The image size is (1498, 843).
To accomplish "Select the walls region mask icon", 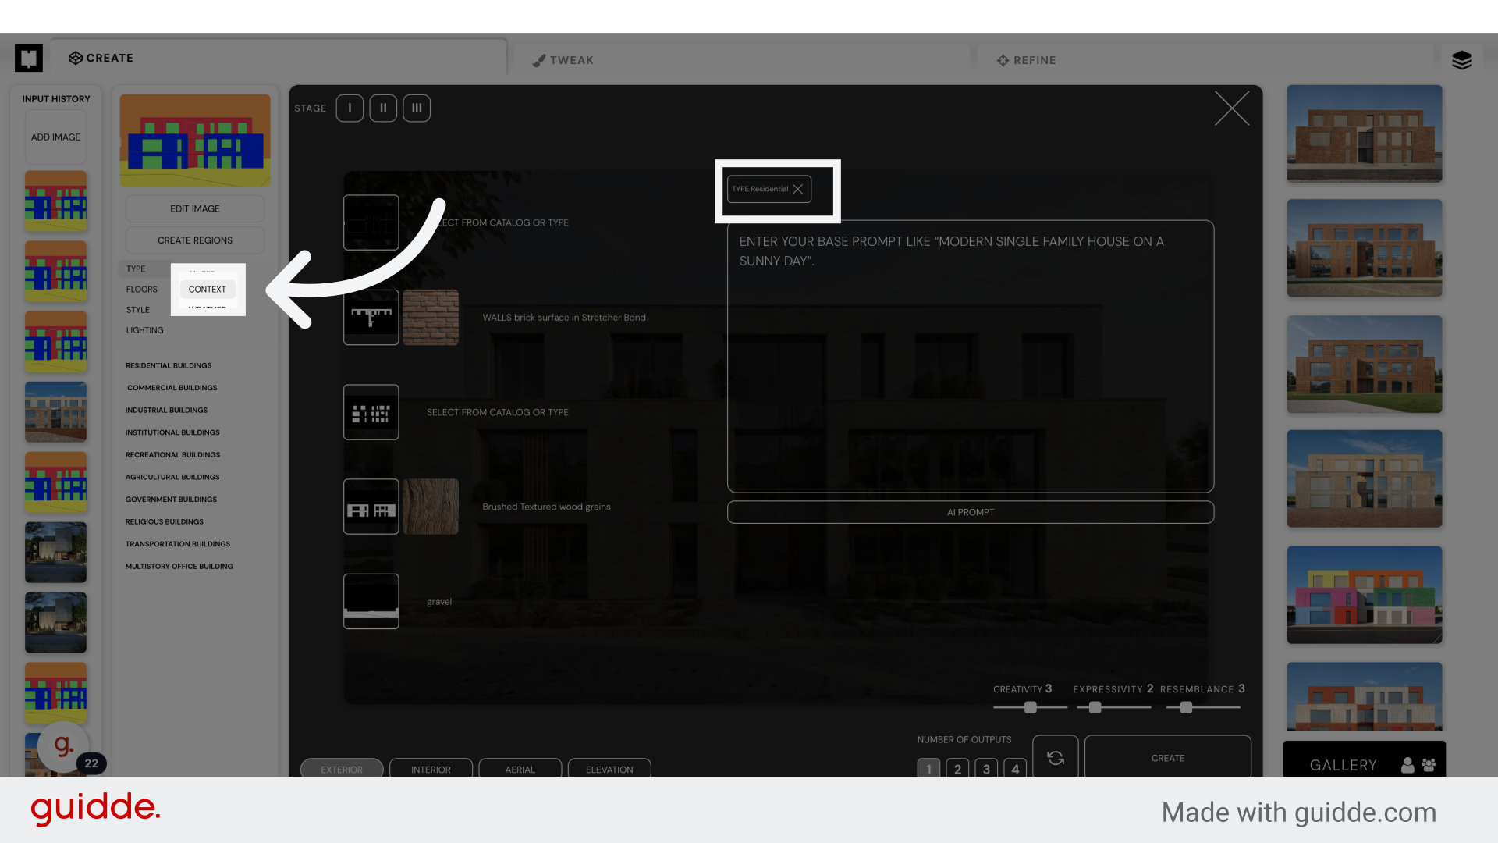I will click(371, 317).
